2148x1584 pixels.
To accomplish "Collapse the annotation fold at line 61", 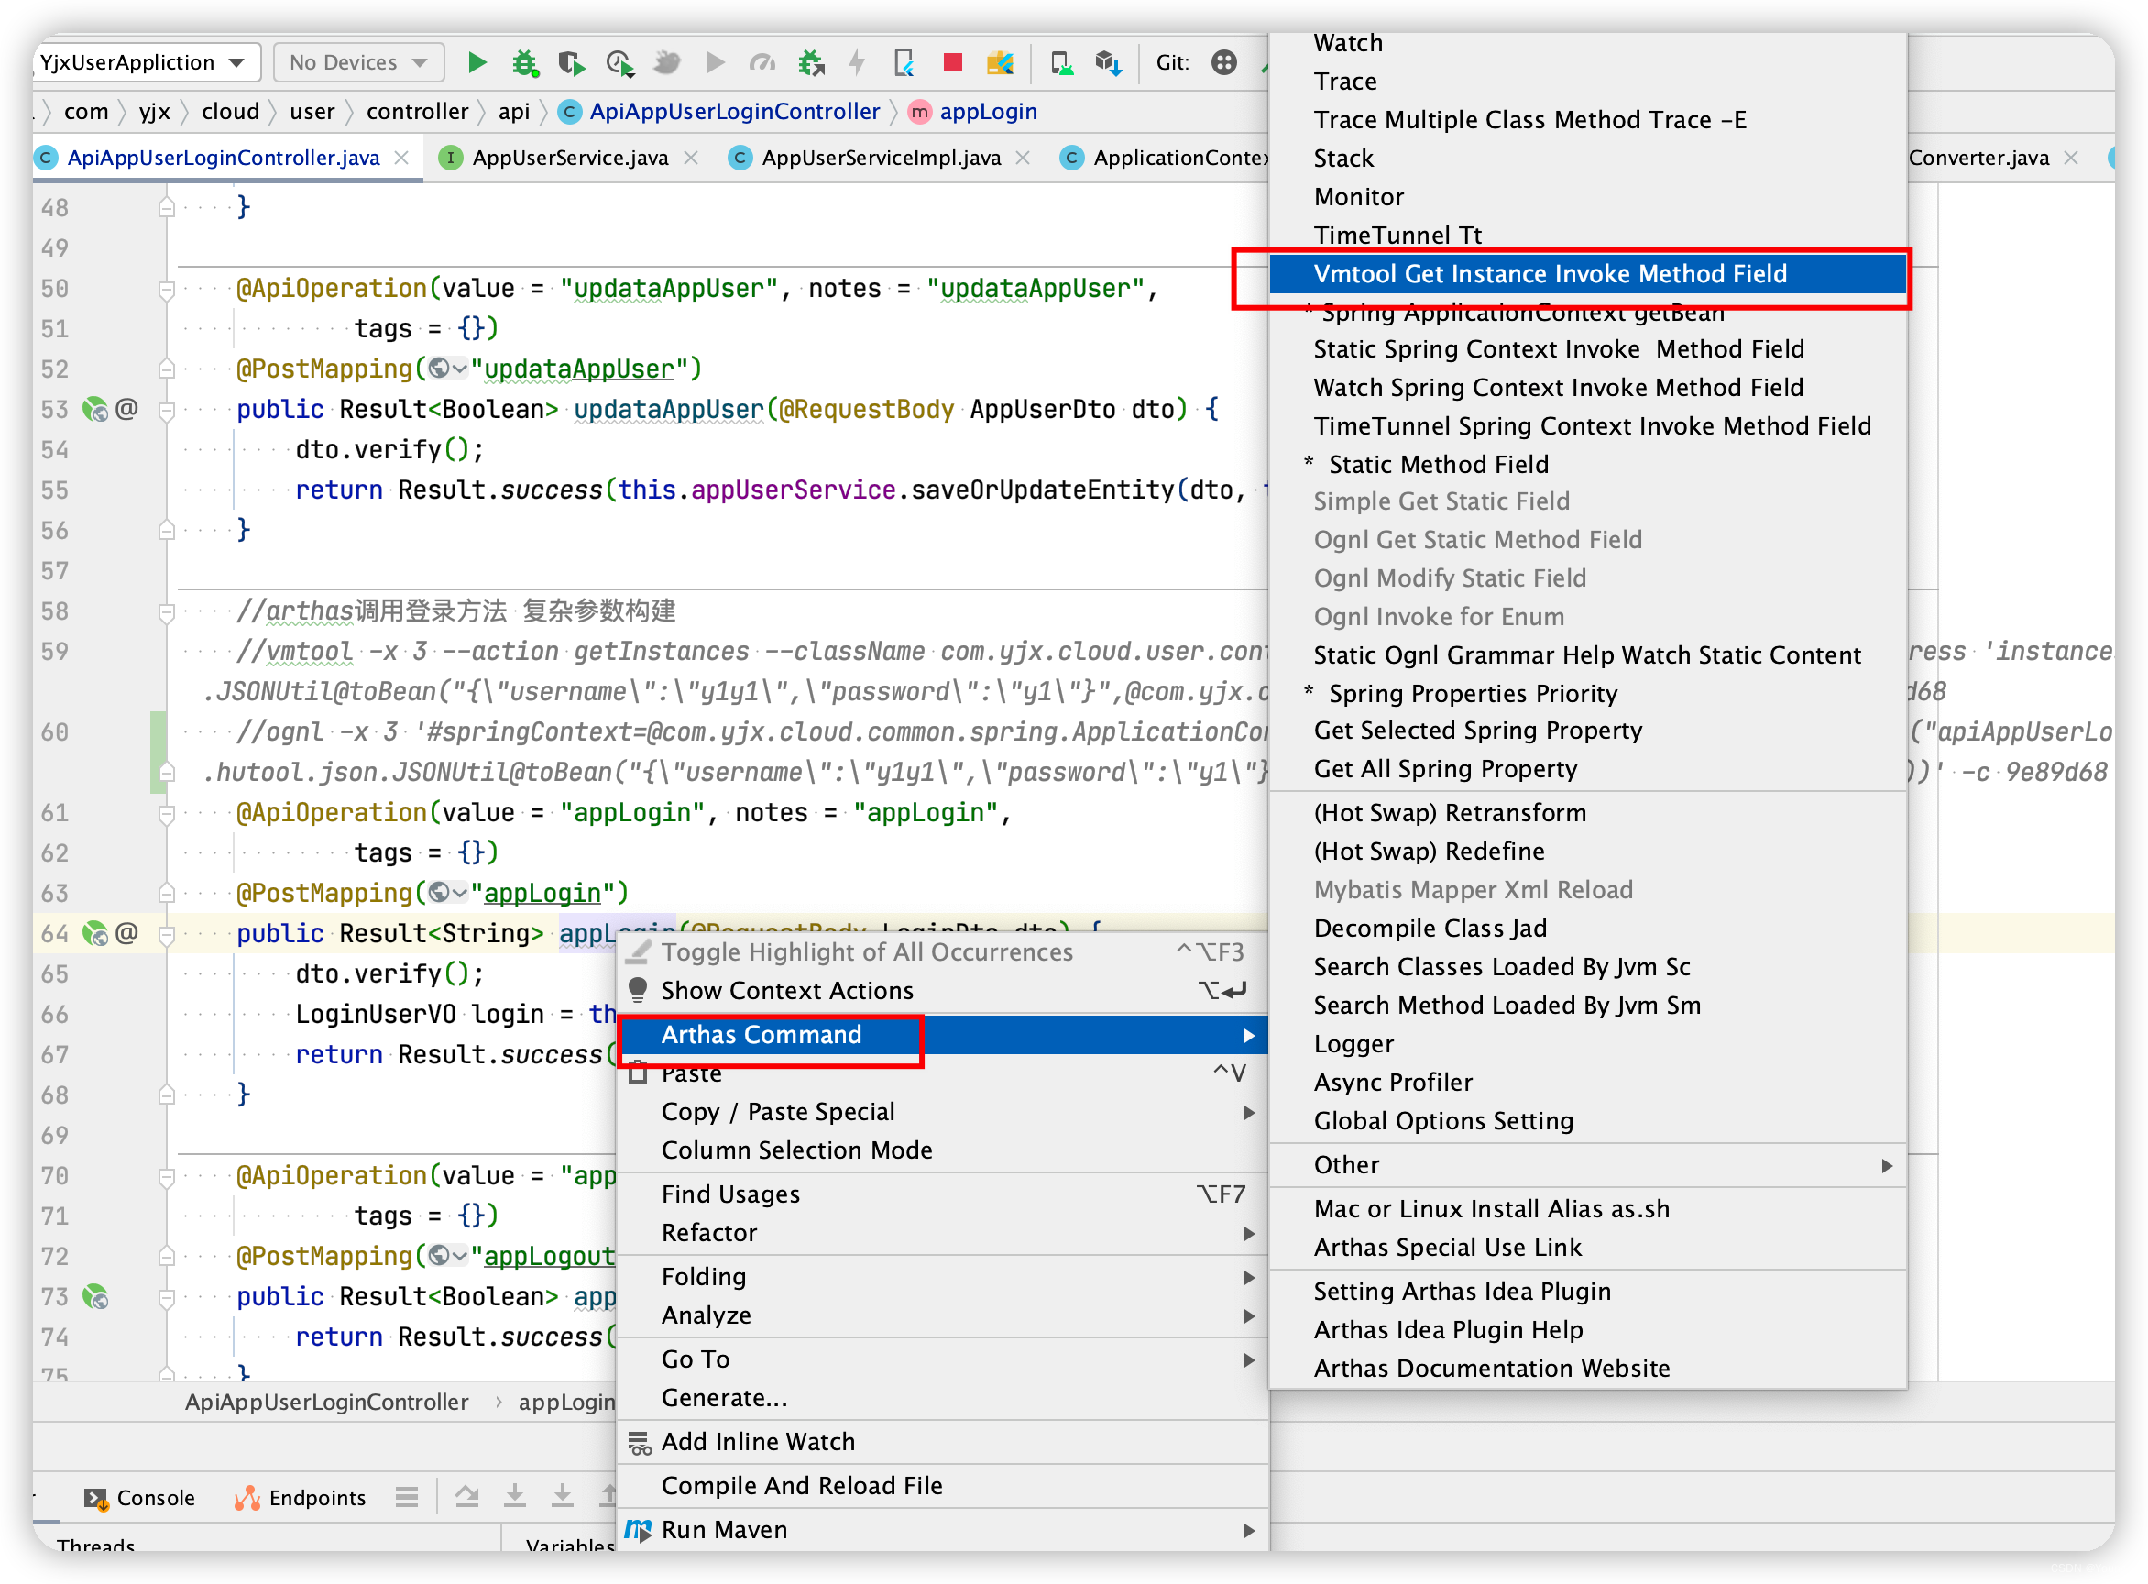I will coord(166,813).
